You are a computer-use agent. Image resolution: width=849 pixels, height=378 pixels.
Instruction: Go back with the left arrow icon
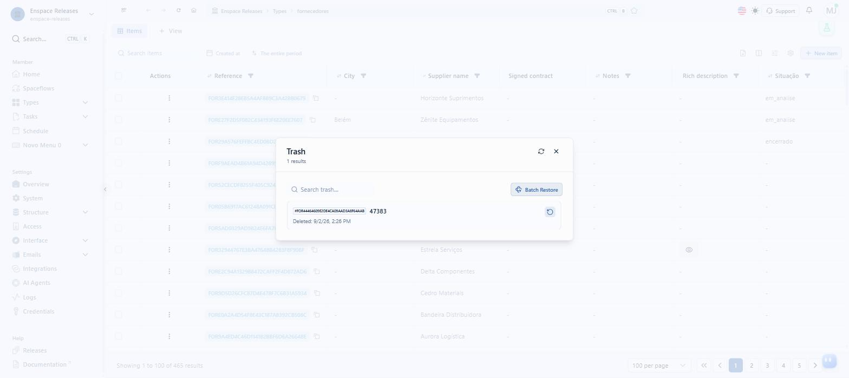tap(148, 10)
